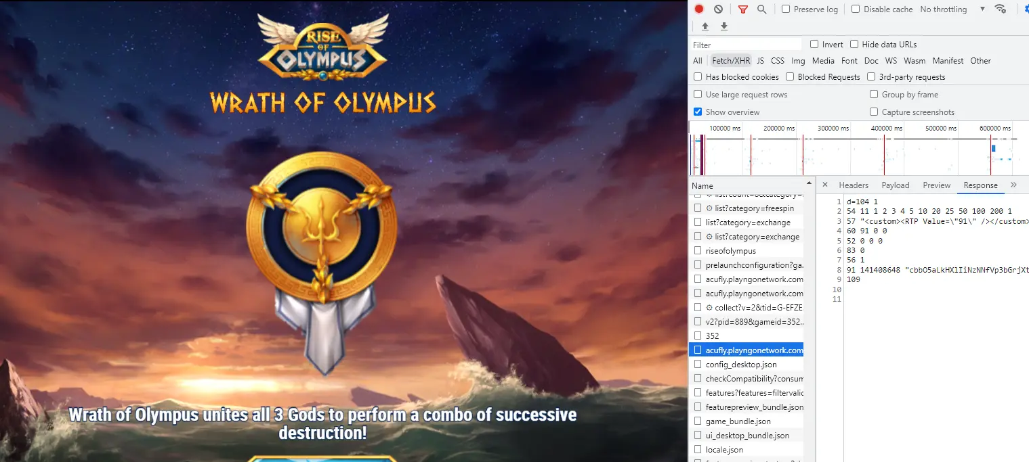Select the checkCompatibility?consum request
Viewport: 1029px width, 462px height.
(747, 379)
